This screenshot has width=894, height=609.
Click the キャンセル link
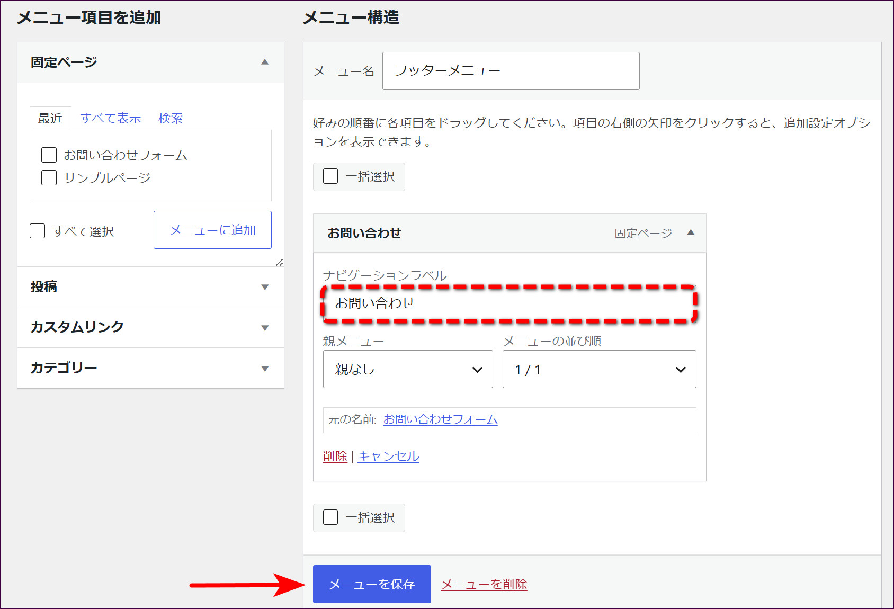coord(388,456)
